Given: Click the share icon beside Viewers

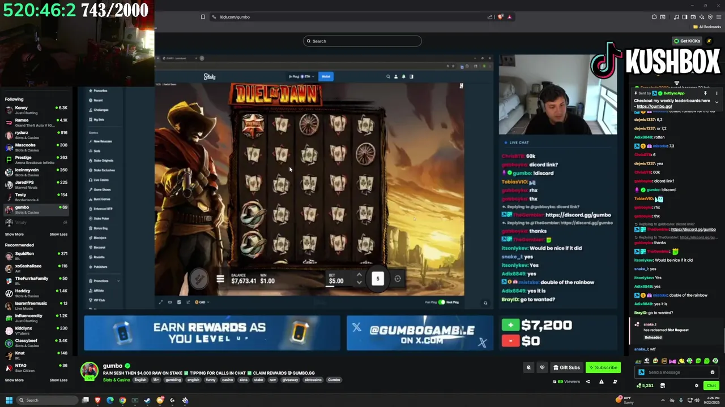Looking at the screenshot, I should pyautogui.click(x=587, y=382).
